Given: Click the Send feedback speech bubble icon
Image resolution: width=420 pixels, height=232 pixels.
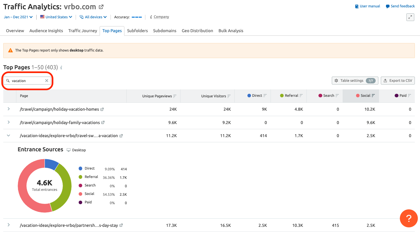Looking at the screenshot, I should click(388, 7).
